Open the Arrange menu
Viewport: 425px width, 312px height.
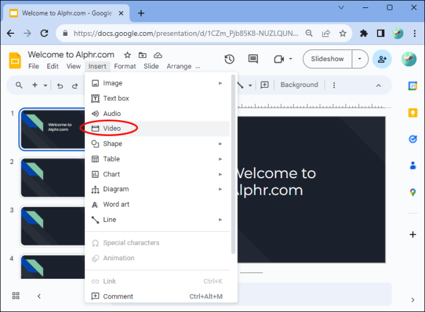click(179, 66)
